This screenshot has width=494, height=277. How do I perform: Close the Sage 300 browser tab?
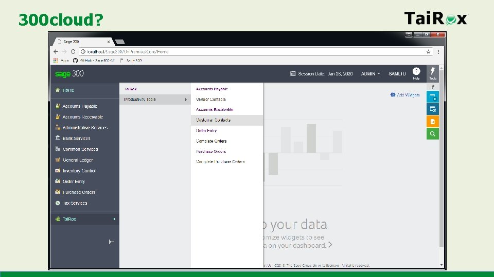[109, 42]
